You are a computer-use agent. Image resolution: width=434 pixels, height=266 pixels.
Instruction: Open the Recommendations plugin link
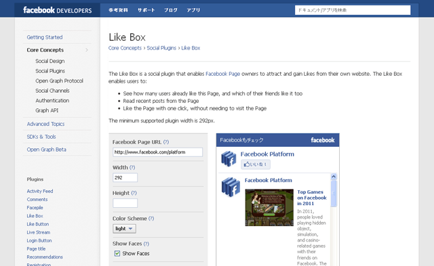pyautogui.click(x=45, y=257)
